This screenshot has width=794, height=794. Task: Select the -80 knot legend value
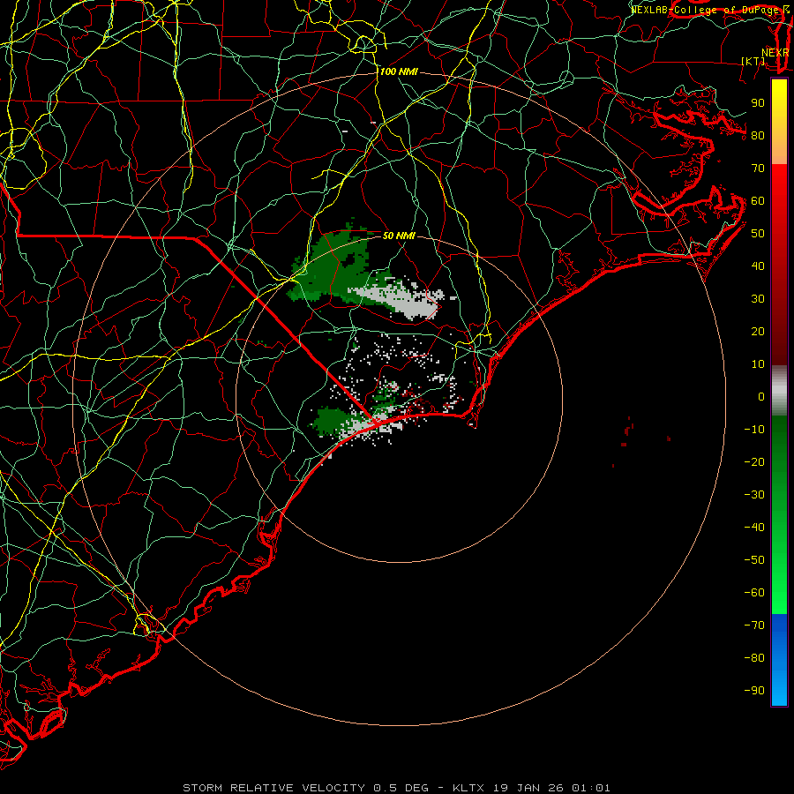(x=754, y=658)
